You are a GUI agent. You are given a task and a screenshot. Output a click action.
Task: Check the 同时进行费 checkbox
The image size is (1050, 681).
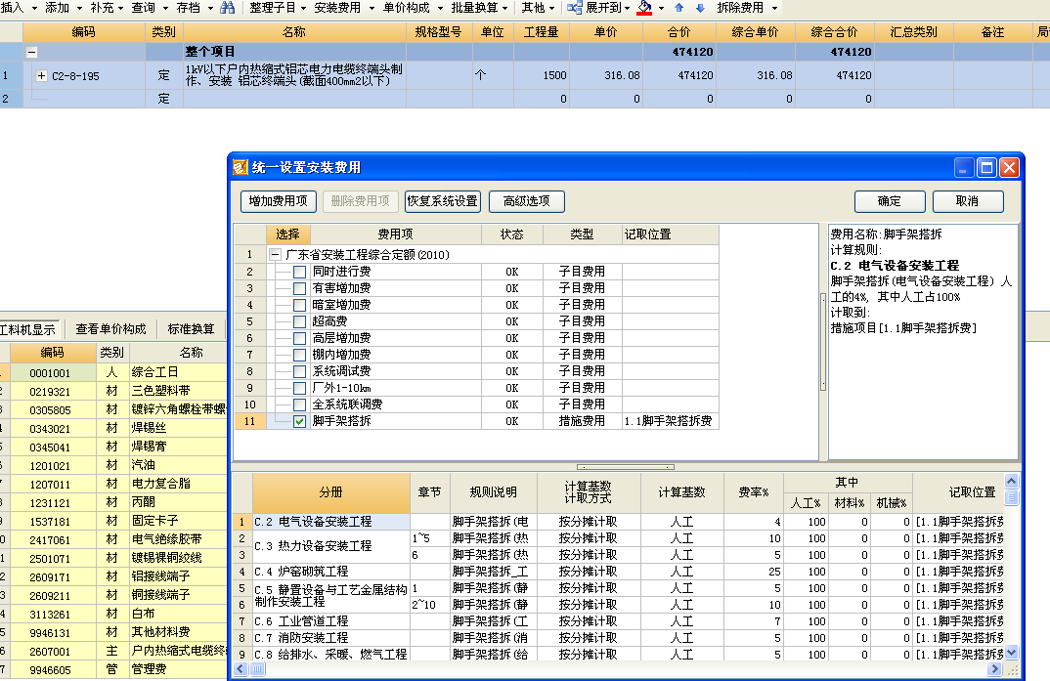[299, 272]
